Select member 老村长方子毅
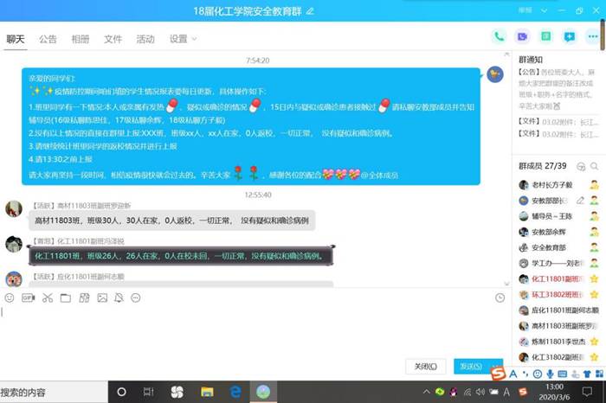The width and height of the screenshot is (606, 403). pyautogui.click(x=558, y=185)
